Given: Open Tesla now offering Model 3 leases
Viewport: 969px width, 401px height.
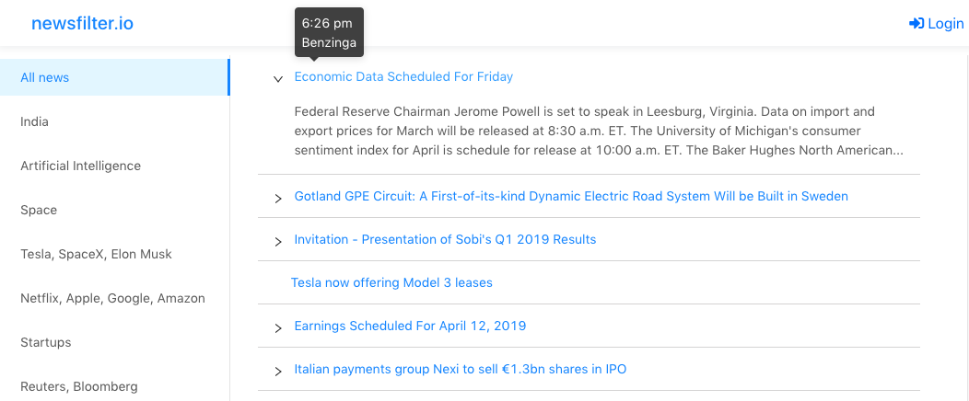Looking at the screenshot, I should (391, 282).
